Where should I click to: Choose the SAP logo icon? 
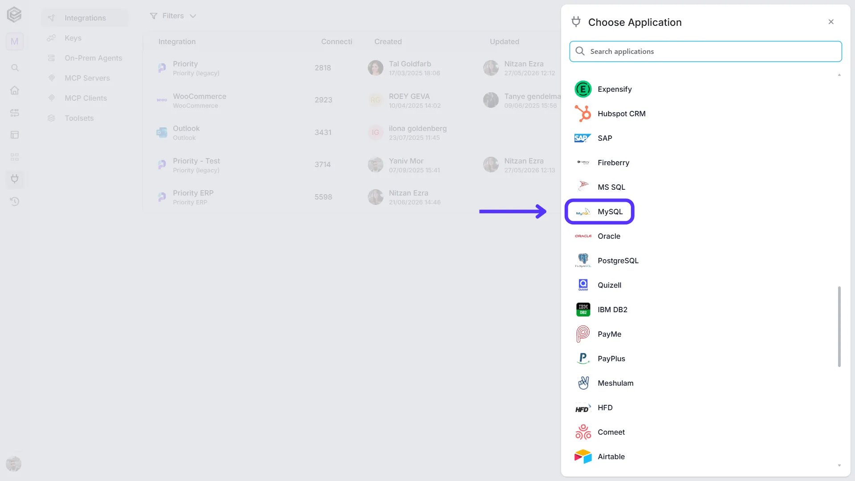coord(583,138)
